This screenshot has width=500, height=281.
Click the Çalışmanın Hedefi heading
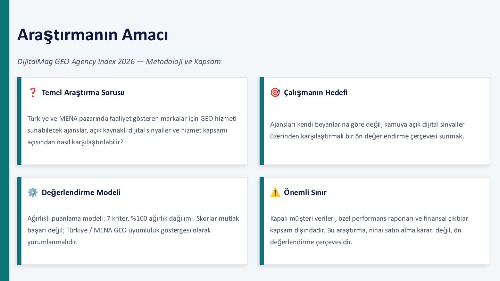[316, 92]
